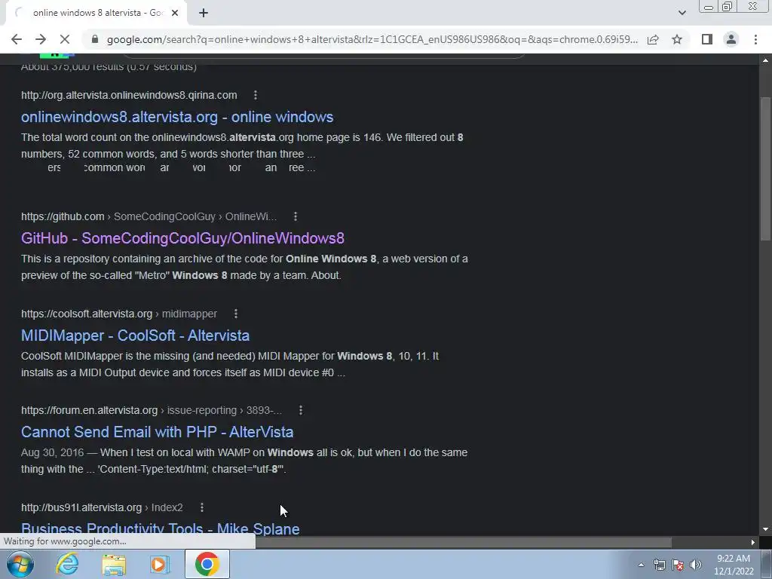Show hidden tray icons arrow
The image size is (772, 579).
[641, 565]
